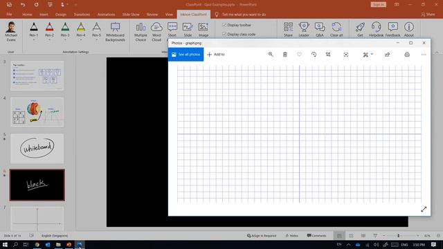443x249 pixels.
Task: Delete graph.png in Photos
Action: tap(284, 54)
